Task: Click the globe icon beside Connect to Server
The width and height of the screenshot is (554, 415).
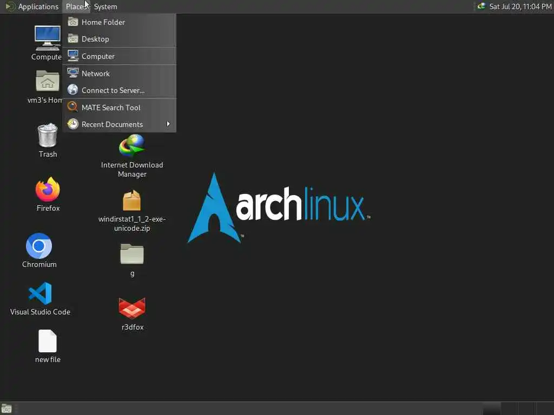Action: point(73,90)
